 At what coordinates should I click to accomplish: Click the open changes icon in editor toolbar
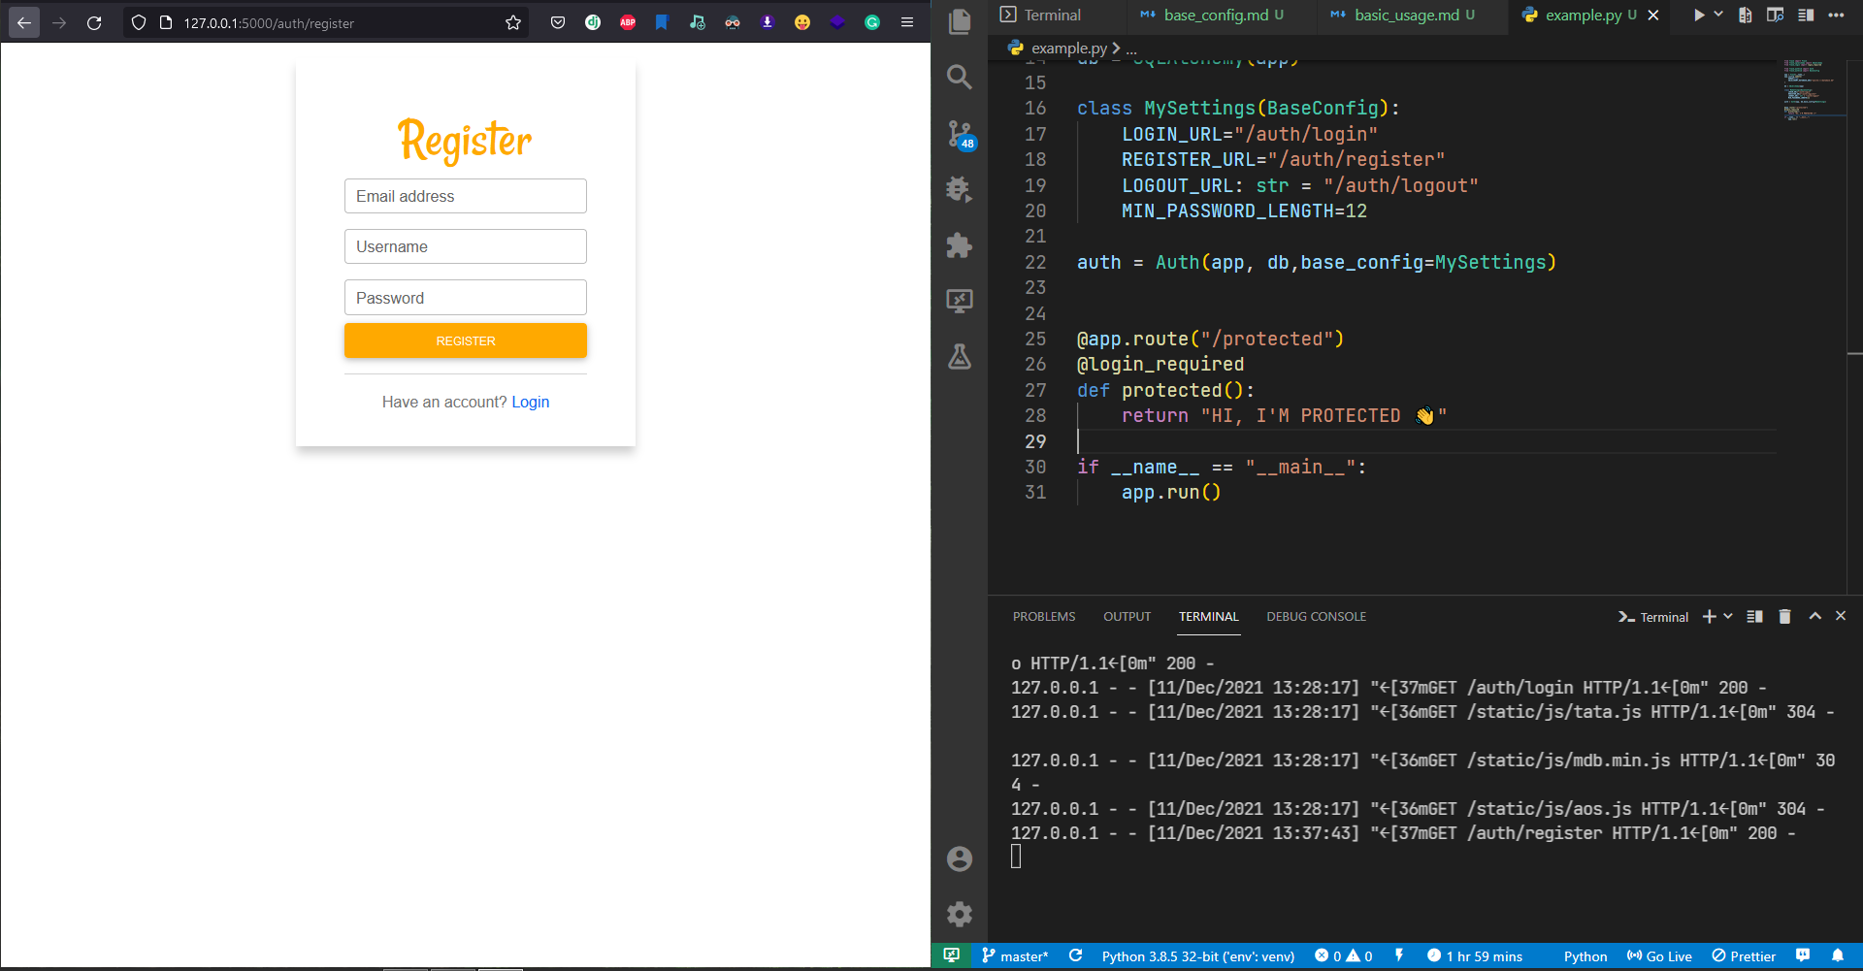1746,15
